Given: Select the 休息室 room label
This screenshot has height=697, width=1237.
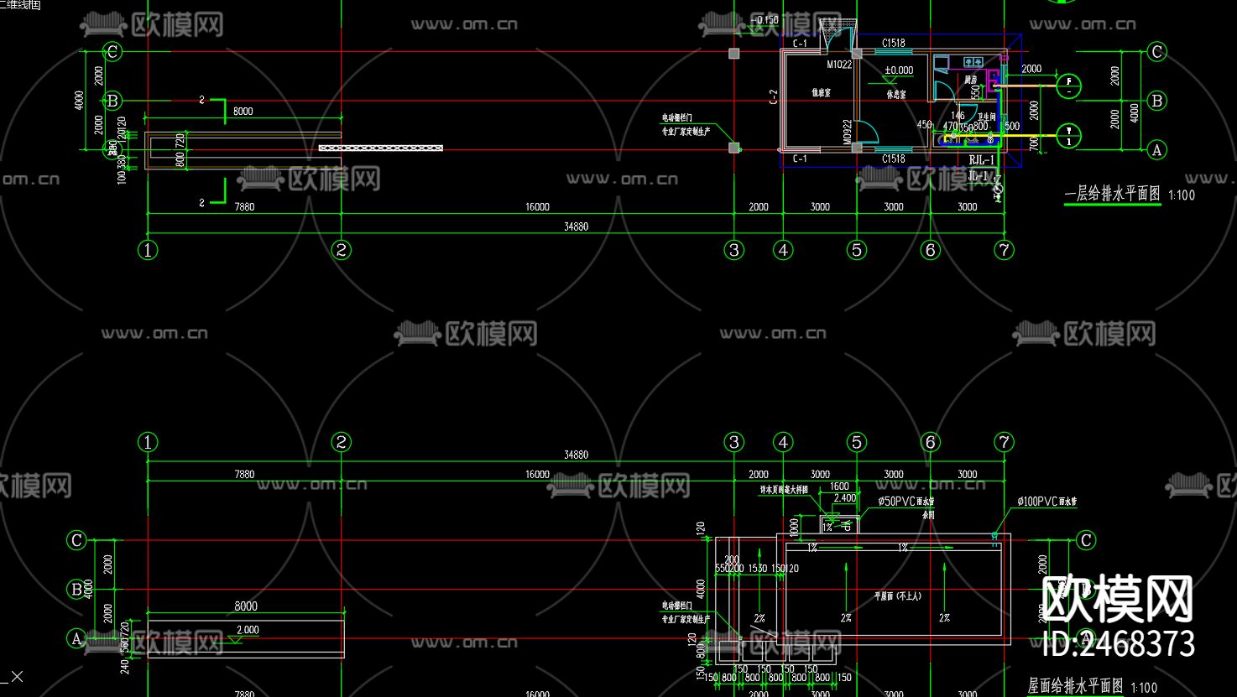Looking at the screenshot, I should (x=895, y=95).
